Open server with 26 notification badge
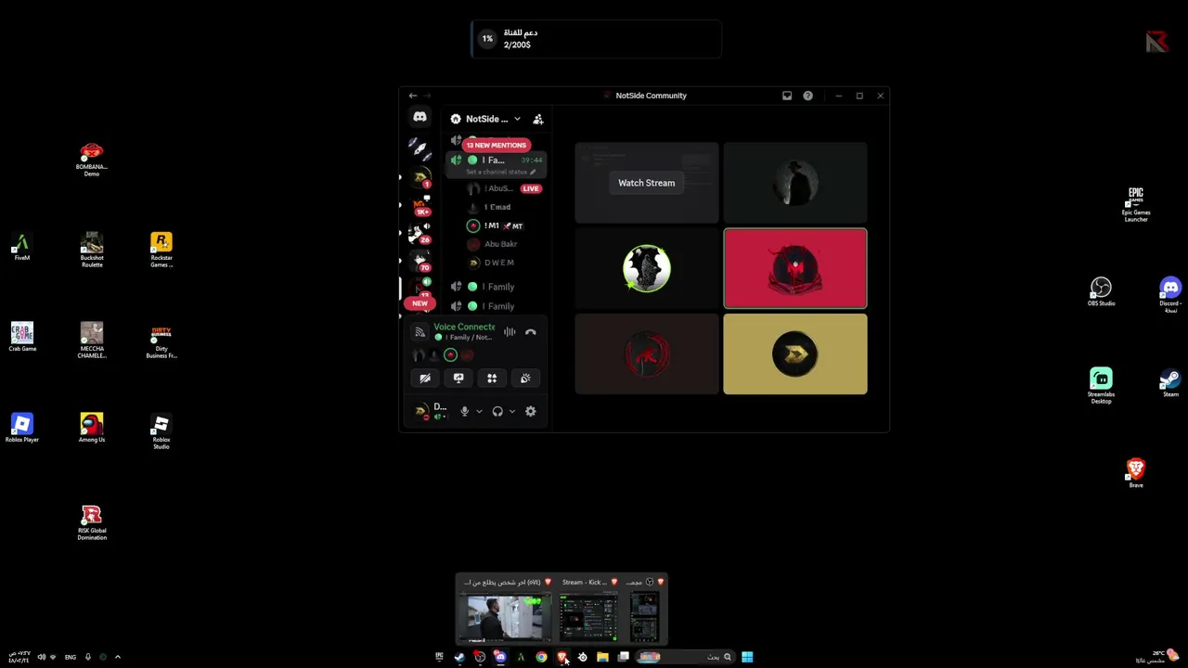 (420, 233)
